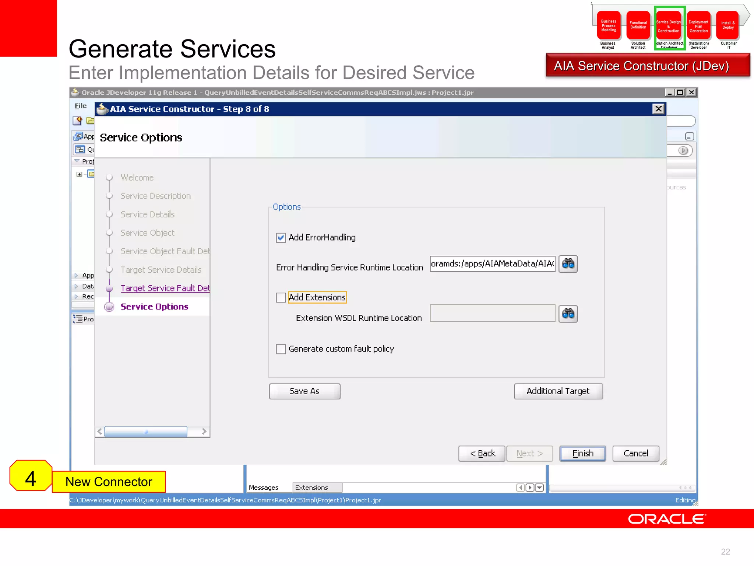Open the File menu

coord(81,106)
